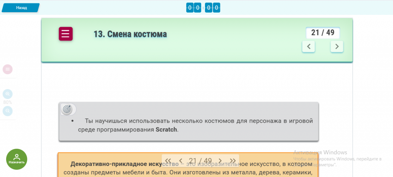
Task: Click the 21 / 49 page field in header
Action: (x=322, y=33)
